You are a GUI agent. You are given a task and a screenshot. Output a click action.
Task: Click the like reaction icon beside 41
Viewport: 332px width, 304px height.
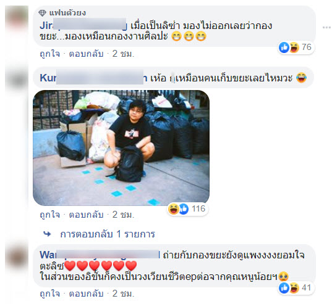point(284,288)
